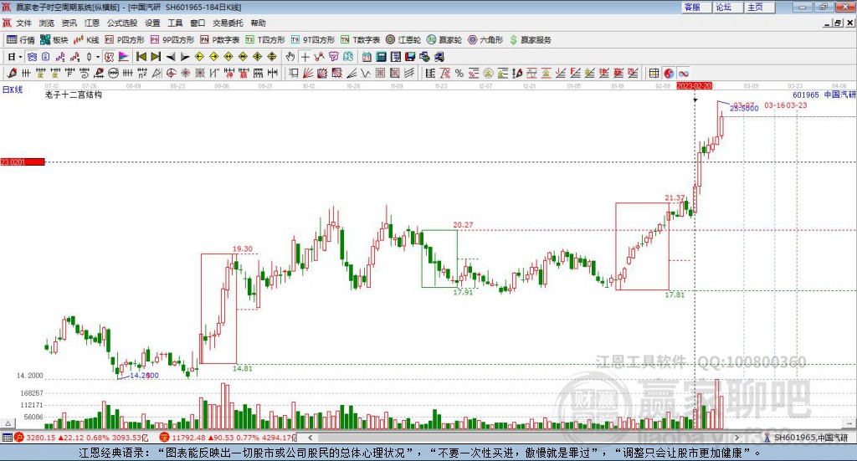Open the 文件 menu
The image size is (857, 461).
point(23,23)
